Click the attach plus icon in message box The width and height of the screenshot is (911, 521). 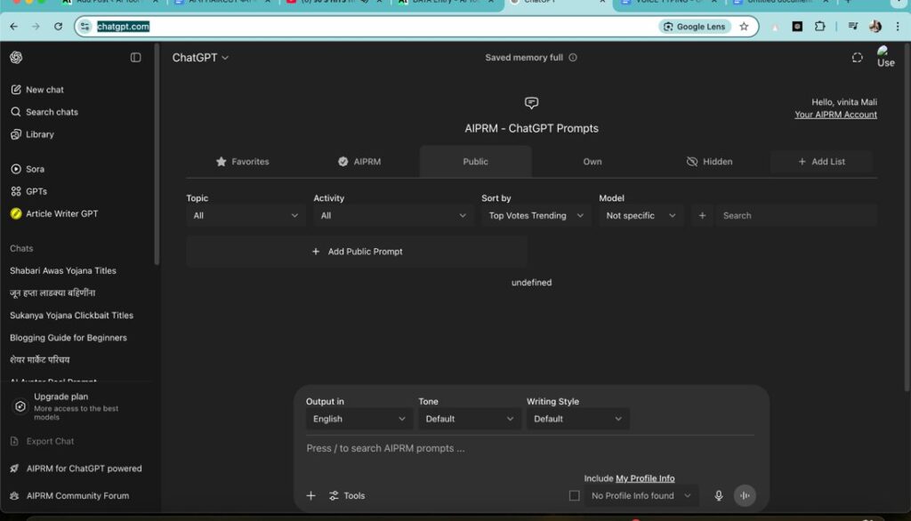pyautogui.click(x=310, y=495)
